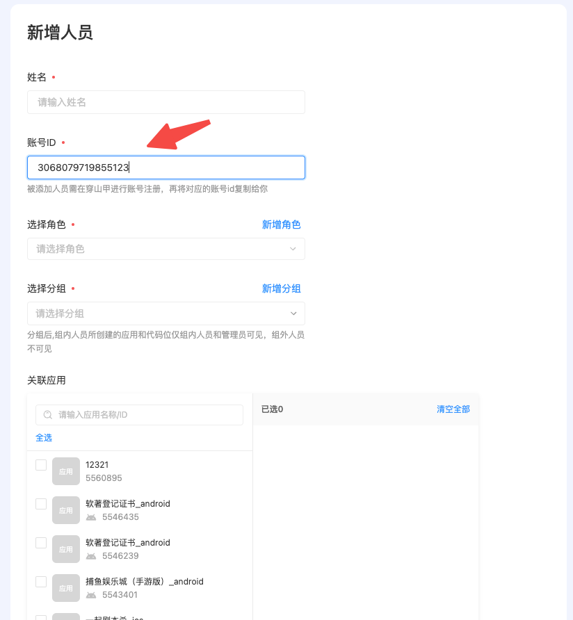Click the Android icon beside ID 5546435
The height and width of the screenshot is (620, 573).
tap(91, 517)
